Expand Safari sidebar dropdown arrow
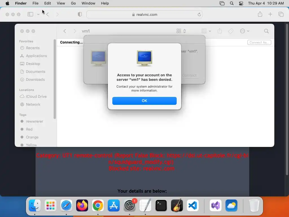Screen dimensions: 289x217 click(x=38, y=14)
